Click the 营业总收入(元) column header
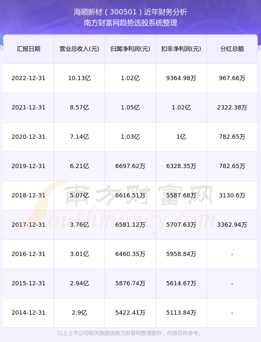Screen dimensions: 261x342 pos(80,49)
